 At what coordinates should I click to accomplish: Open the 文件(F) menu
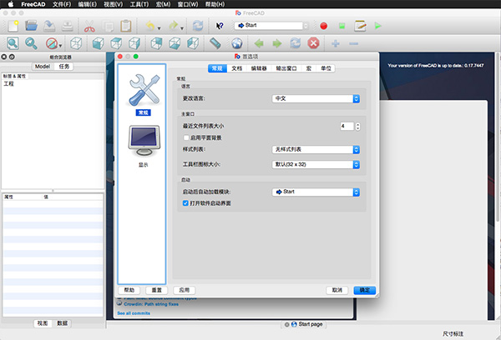point(62,4)
